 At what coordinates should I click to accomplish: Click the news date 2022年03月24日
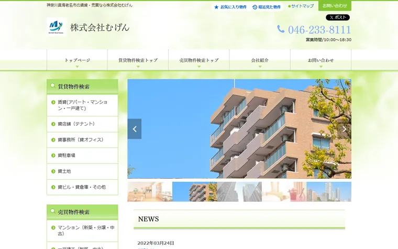coord(156,243)
